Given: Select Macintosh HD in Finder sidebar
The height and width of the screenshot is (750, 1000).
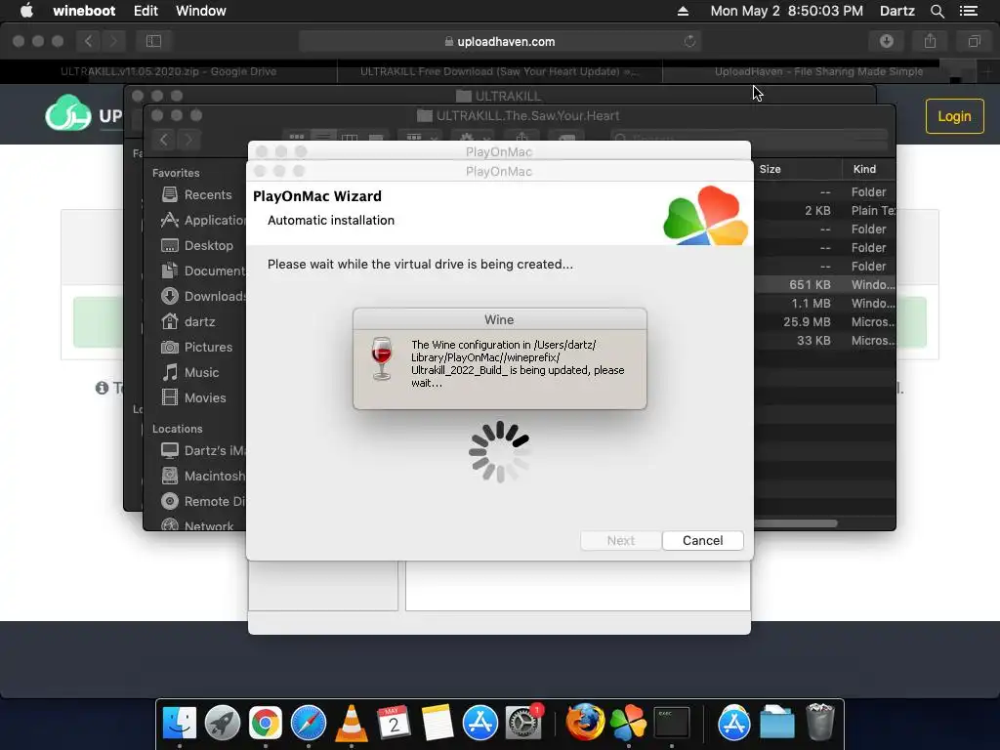Looking at the screenshot, I should 204,476.
